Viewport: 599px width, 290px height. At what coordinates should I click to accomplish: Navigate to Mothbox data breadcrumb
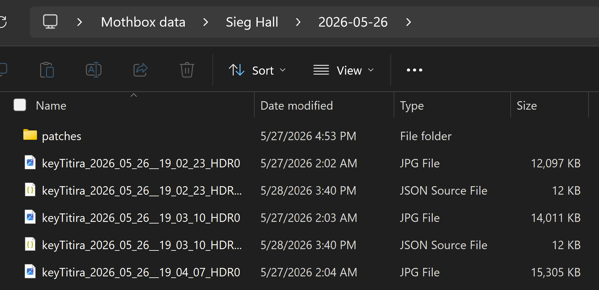[143, 22]
